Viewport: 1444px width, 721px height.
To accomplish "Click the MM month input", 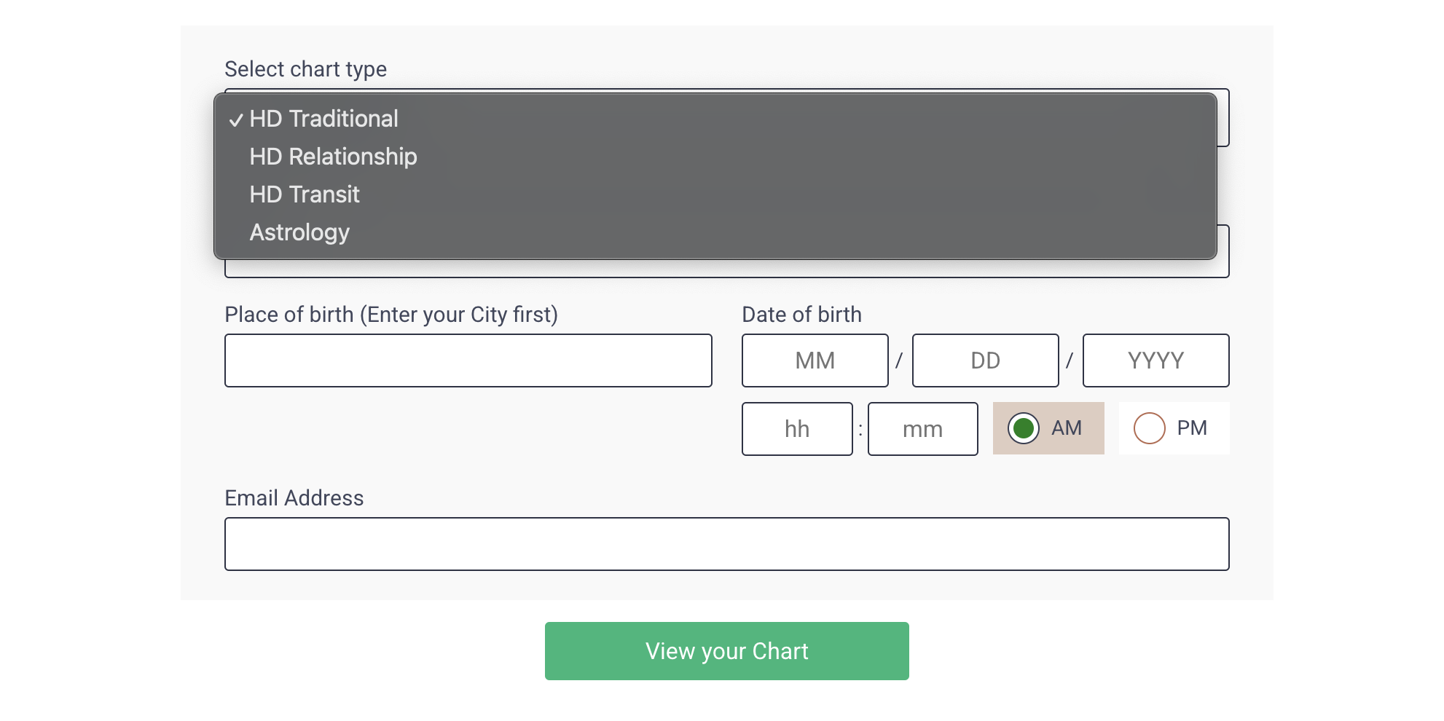I will 815,360.
